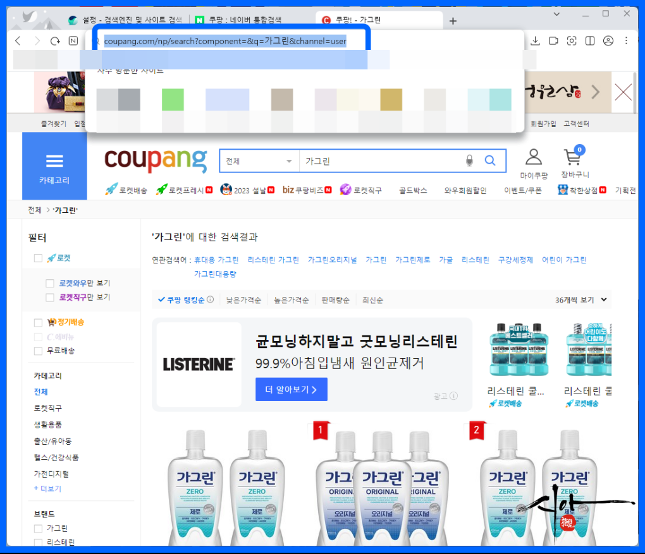Click the 쿠팡 랭킹순 info icon
The height and width of the screenshot is (554, 645).
click(x=210, y=299)
